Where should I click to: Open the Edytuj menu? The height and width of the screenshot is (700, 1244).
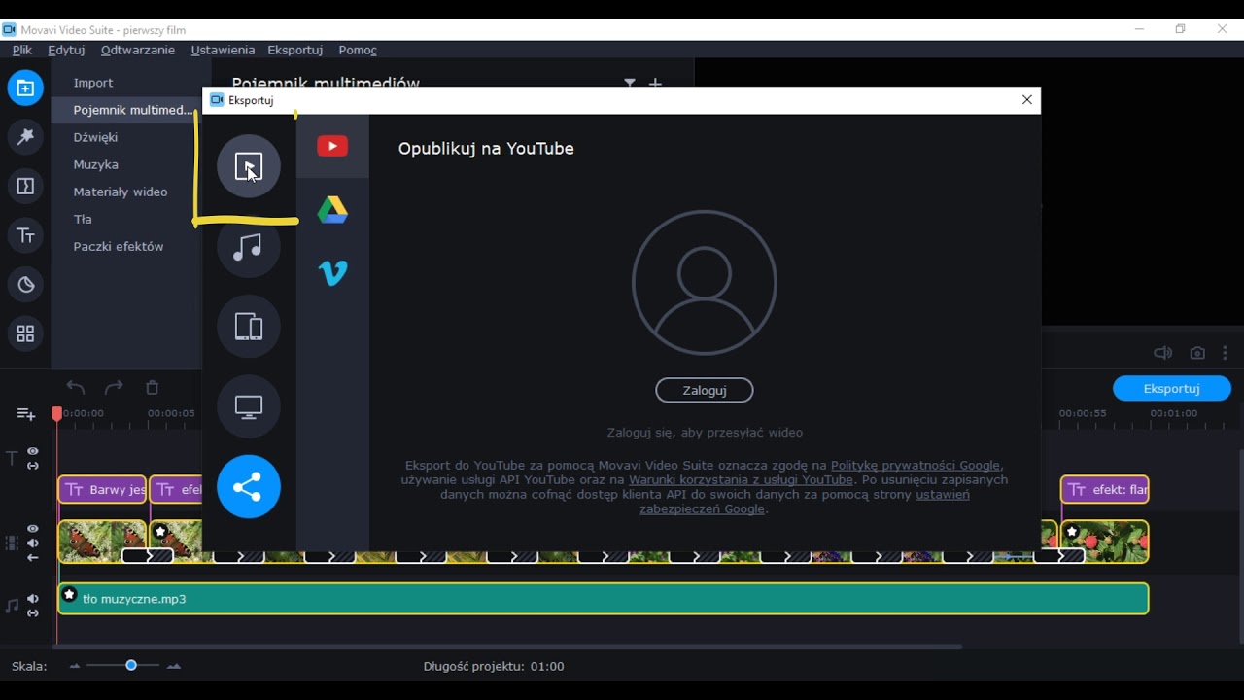pos(66,50)
